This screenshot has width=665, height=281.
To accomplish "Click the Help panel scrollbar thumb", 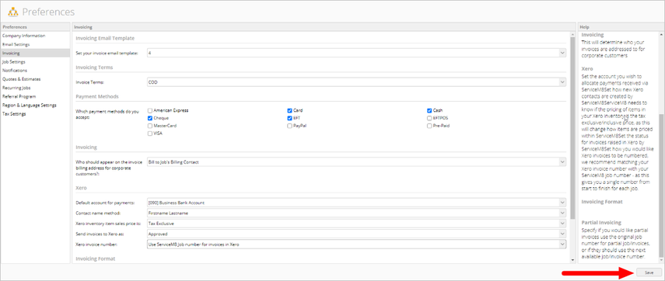I will (660, 185).
